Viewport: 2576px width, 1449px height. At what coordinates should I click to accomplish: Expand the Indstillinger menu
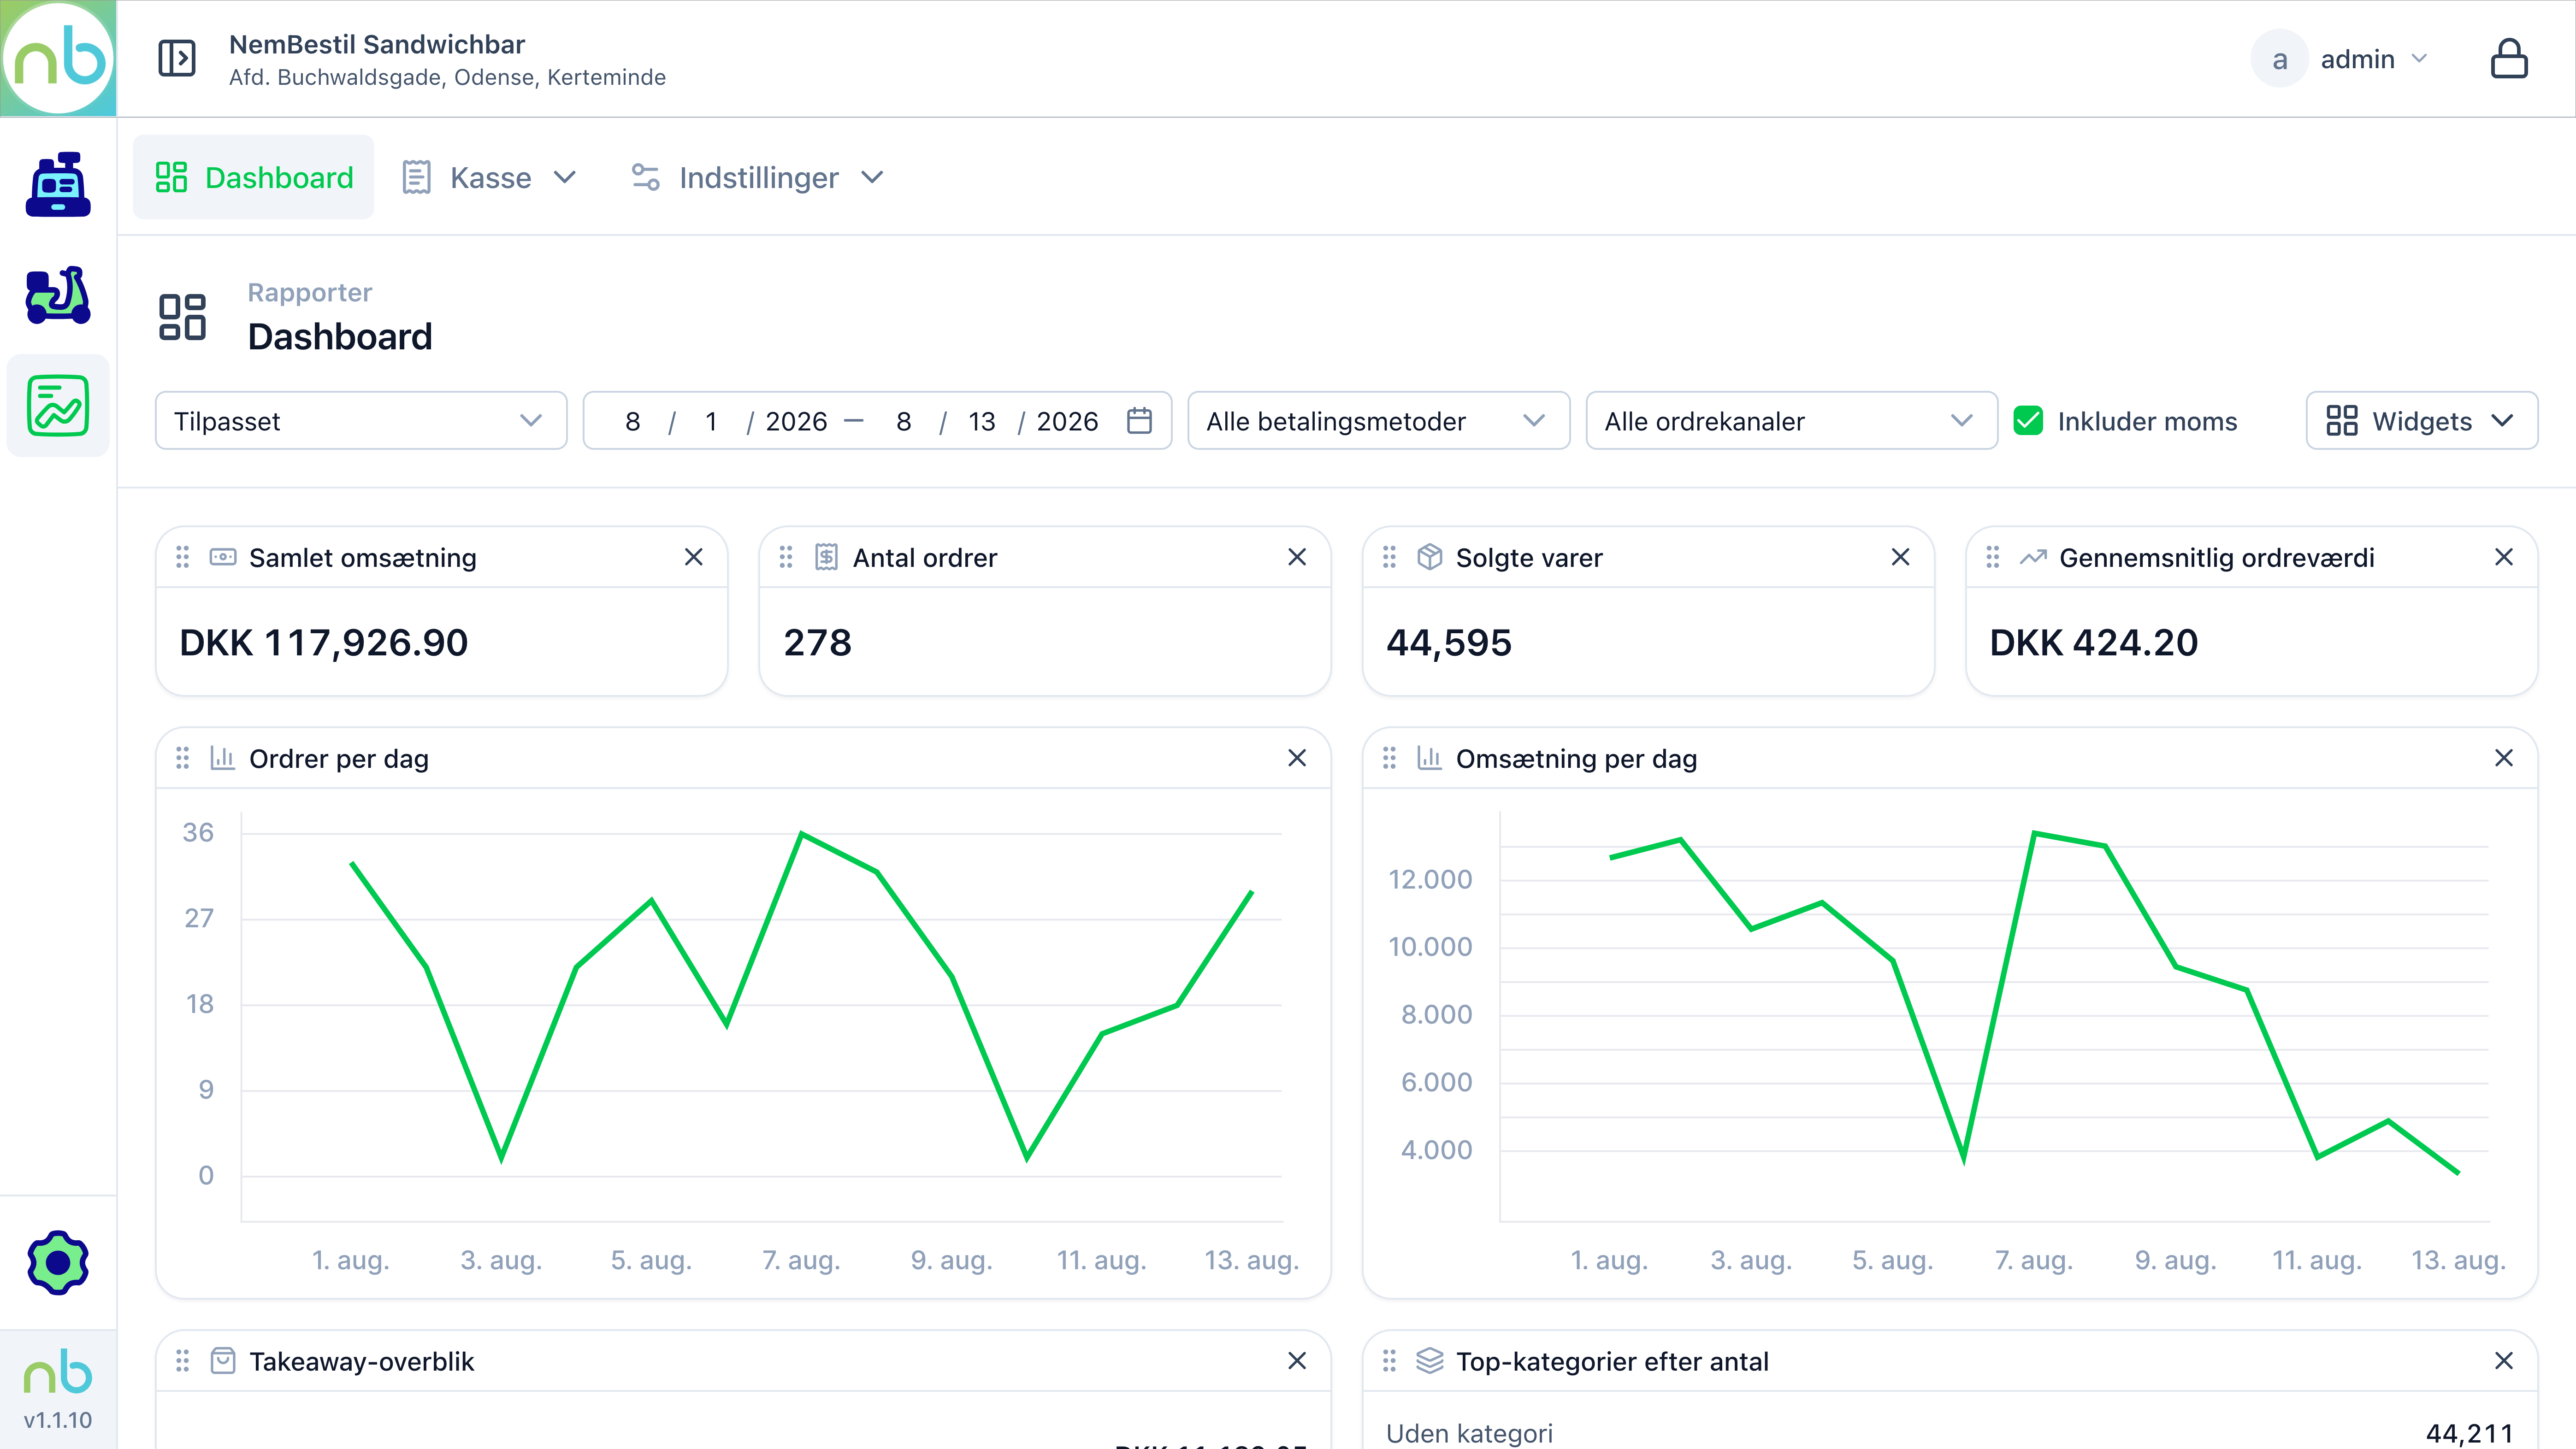[x=757, y=177]
